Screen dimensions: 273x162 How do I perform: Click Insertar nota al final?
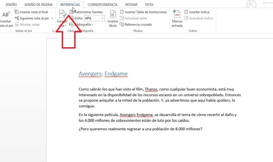pyautogui.click(x=31, y=12)
